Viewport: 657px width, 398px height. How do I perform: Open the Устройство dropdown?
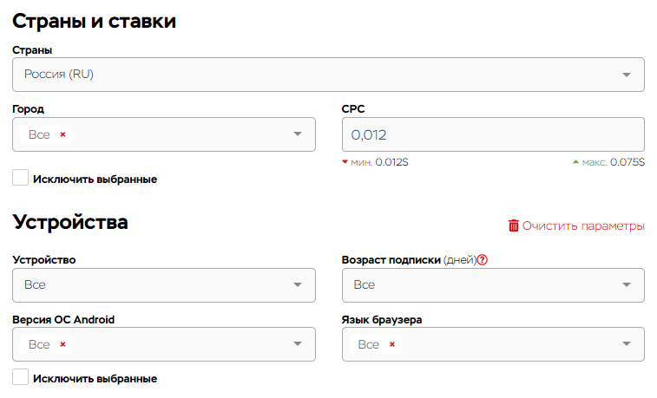coord(164,285)
